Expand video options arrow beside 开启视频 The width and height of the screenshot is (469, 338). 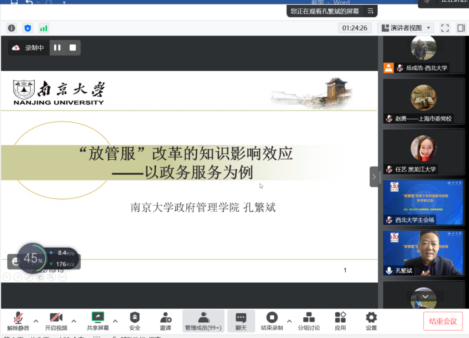(74, 321)
